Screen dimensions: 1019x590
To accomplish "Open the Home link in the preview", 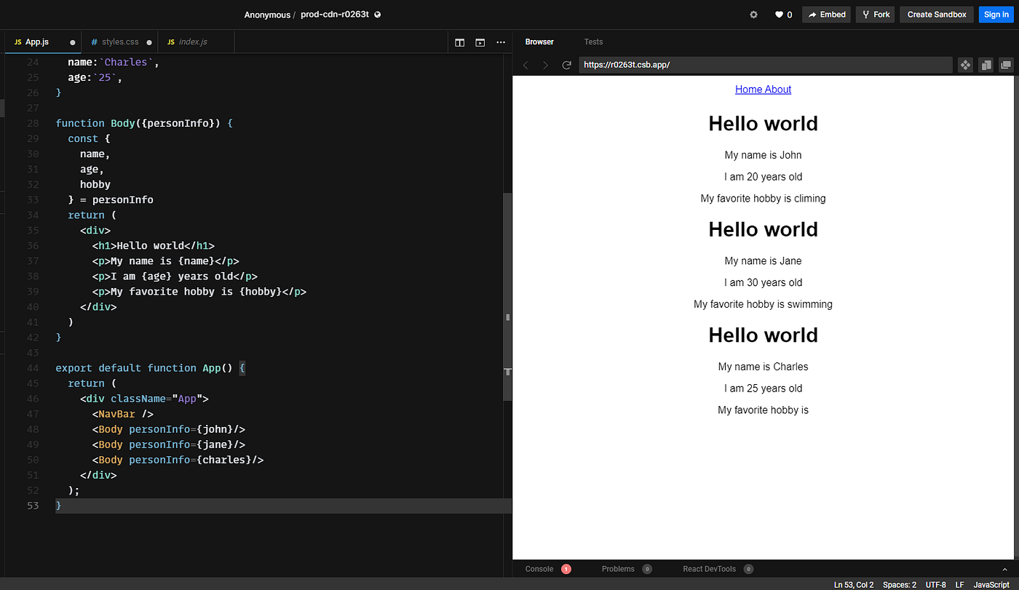I will [x=748, y=89].
